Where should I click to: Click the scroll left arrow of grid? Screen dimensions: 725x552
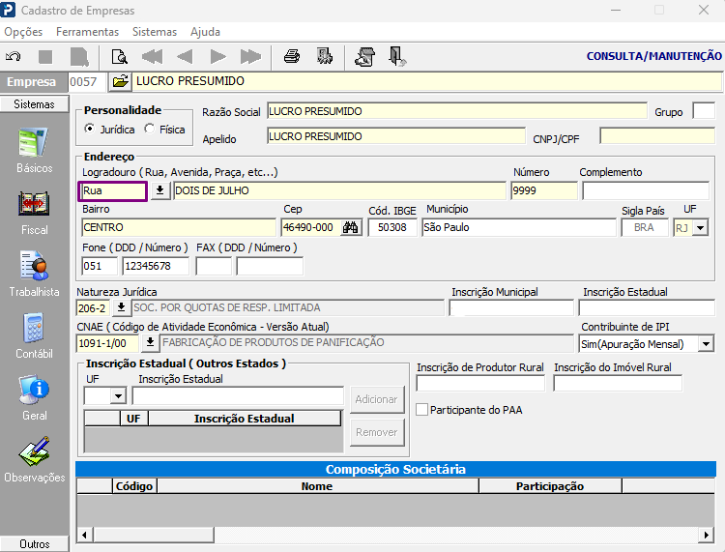click(84, 535)
